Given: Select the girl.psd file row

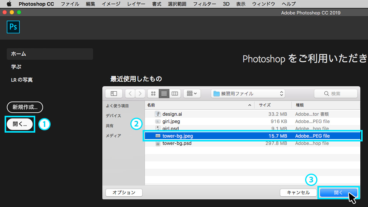Looking at the screenshot, I should 252,128.
